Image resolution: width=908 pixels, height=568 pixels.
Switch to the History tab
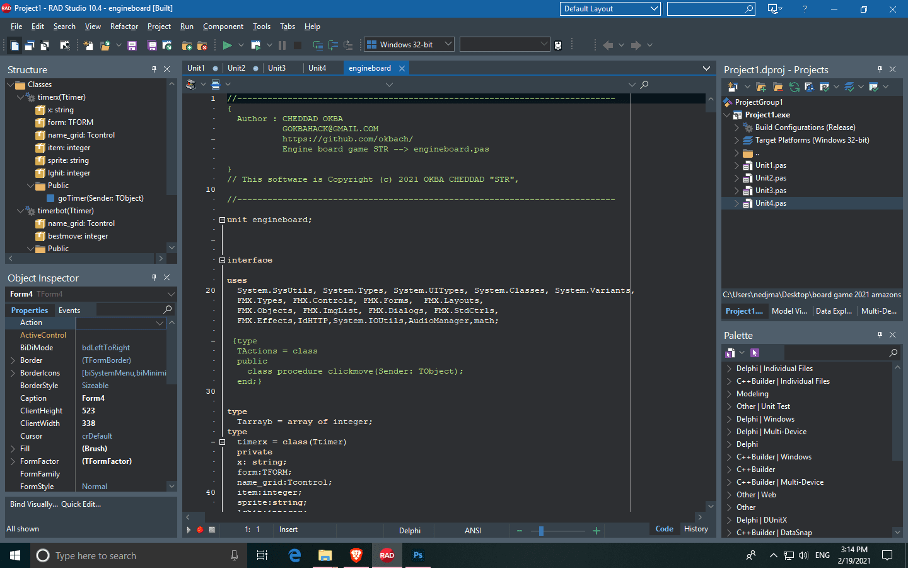click(x=696, y=529)
